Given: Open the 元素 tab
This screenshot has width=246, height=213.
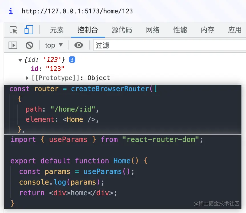Looking at the screenshot, I should pyautogui.click(x=57, y=30).
